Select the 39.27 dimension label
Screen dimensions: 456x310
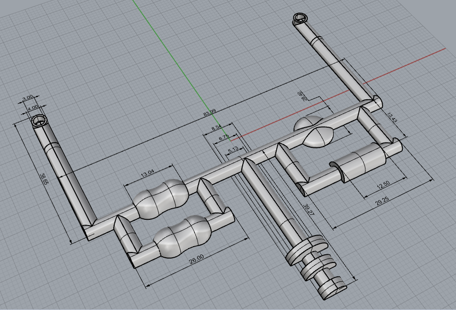306,210
